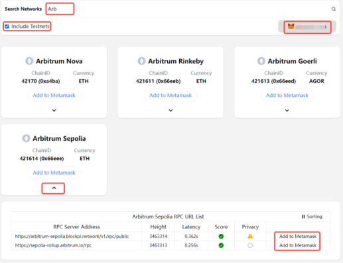
Task: Click the search magnifier icon
Action: pyautogui.click(x=334, y=9)
